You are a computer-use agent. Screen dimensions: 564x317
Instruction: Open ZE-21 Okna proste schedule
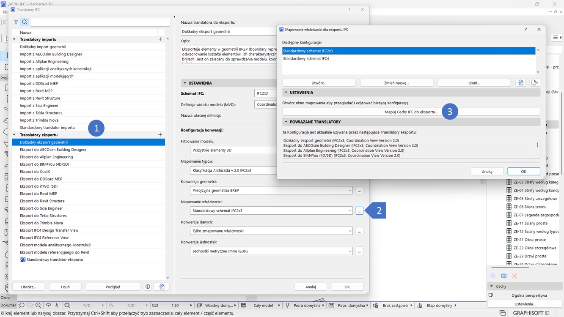coord(529,240)
